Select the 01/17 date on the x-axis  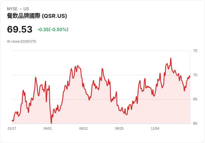(12, 129)
